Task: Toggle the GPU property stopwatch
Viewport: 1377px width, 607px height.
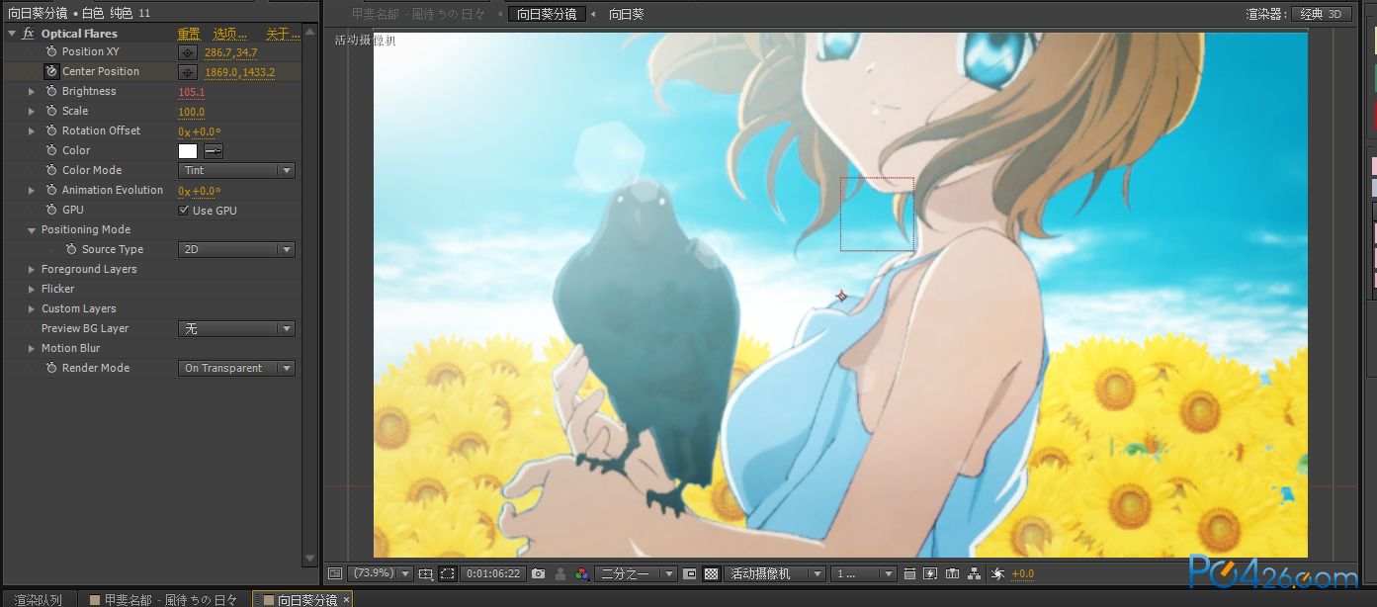Action: pyautogui.click(x=51, y=210)
